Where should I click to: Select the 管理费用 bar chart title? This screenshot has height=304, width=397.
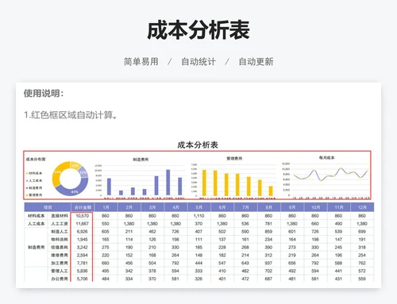click(234, 159)
